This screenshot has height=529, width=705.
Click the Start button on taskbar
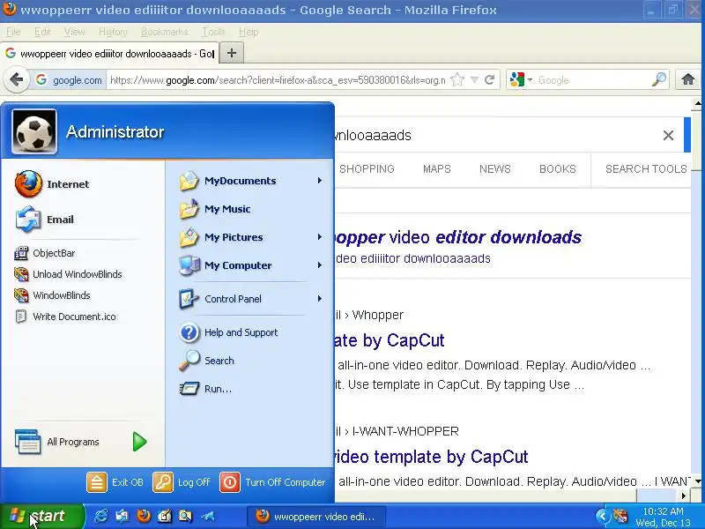[x=42, y=516]
